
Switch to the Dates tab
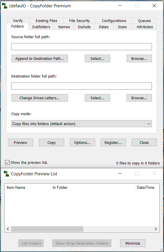click(x=104, y=27)
